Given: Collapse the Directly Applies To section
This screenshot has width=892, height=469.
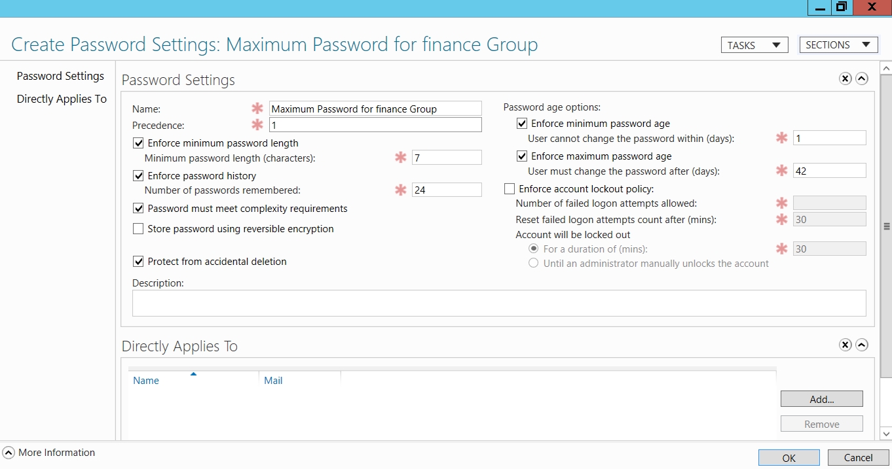Looking at the screenshot, I should click(x=862, y=345).
